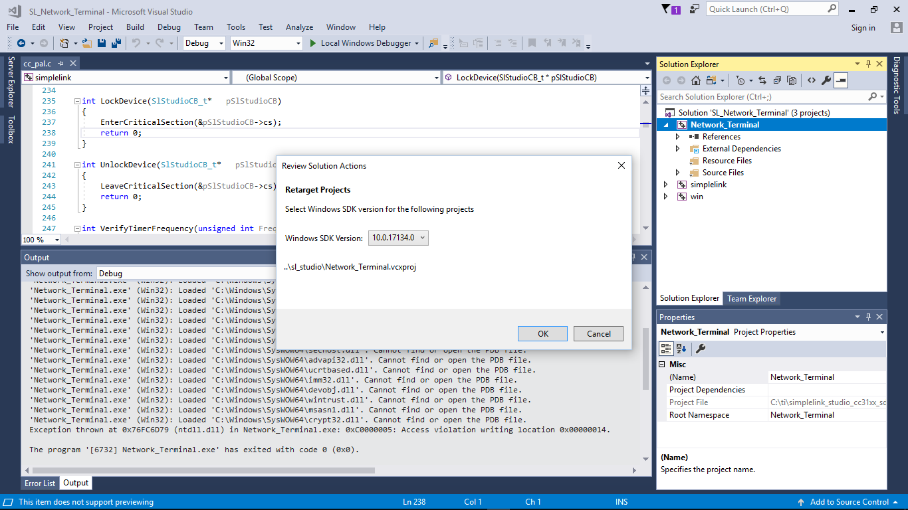
Task: Switch Solution Explorer views with folder-arrows icon
Action: click(x=711, y=80)
